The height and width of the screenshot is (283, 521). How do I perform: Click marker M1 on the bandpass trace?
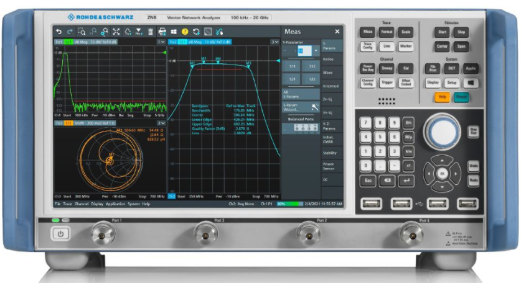tap(204, 61)
